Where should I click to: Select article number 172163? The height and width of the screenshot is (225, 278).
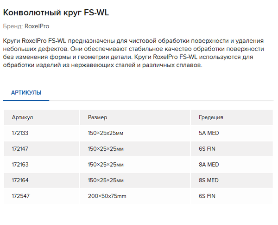click(x=20, y=165)
